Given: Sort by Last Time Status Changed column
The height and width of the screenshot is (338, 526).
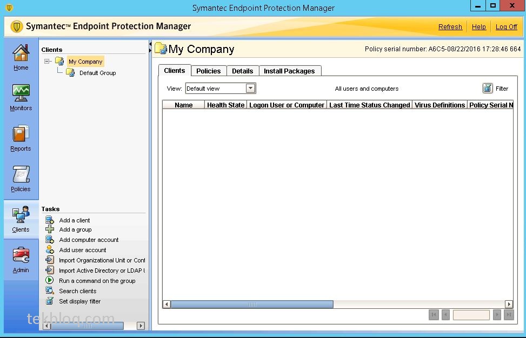Looking at the screenshot, I should point(370,105).
